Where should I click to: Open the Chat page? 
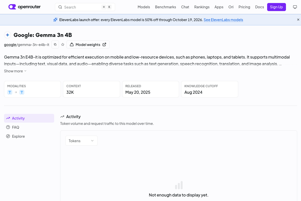pos(185,7)
